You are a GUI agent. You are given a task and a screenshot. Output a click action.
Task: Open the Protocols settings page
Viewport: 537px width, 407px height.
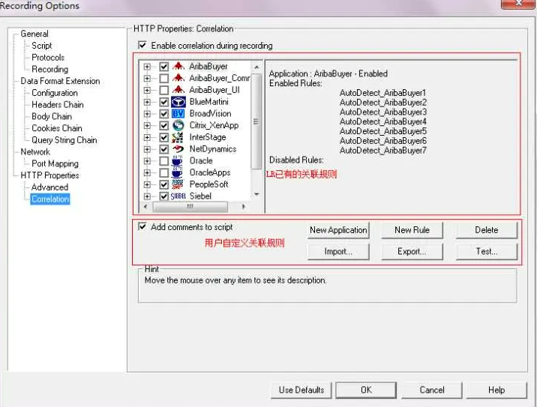tap(48, 57)
